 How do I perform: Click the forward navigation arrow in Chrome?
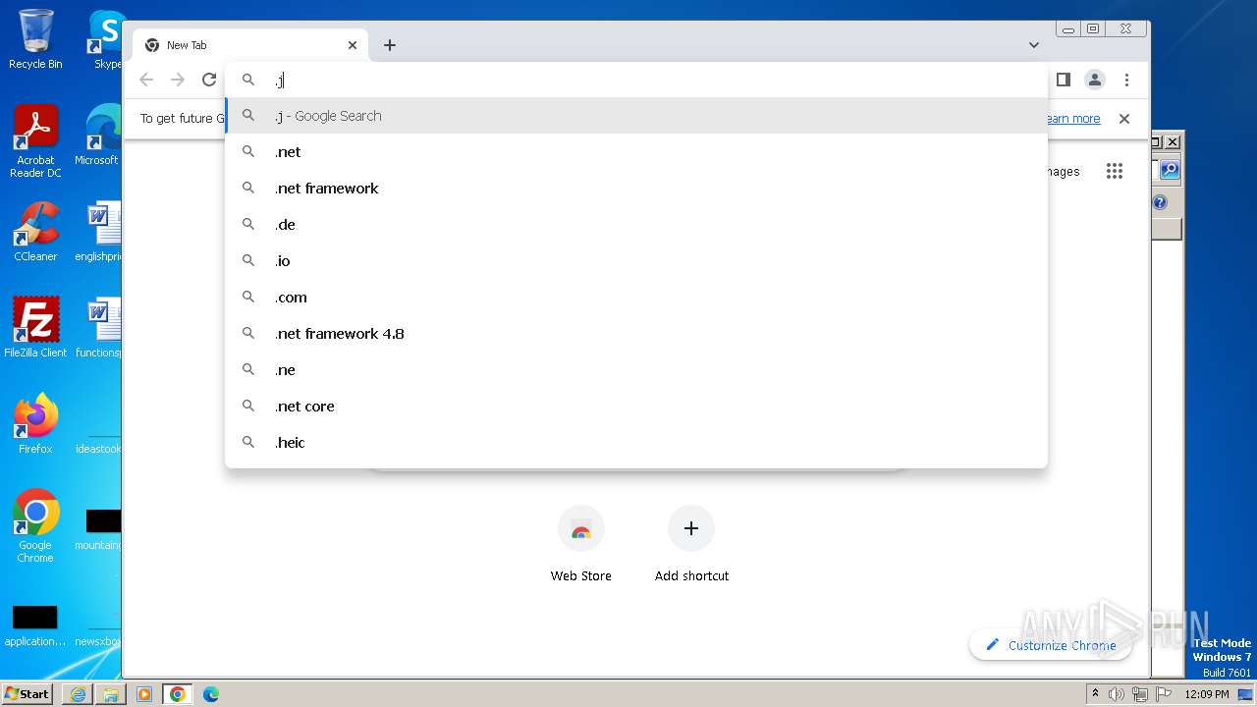[178, 80]
